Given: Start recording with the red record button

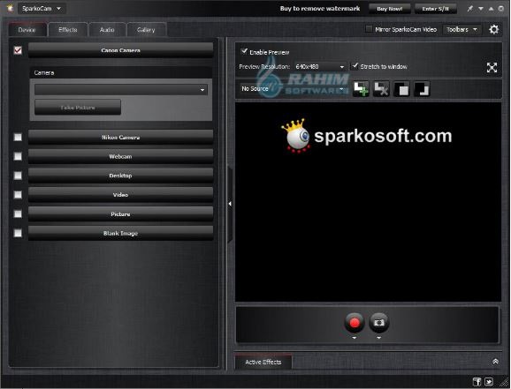Looking at the screenshot, I should coord(355,322).
